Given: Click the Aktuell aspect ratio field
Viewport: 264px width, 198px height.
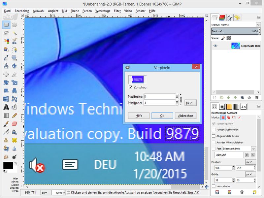Looking at the screenshot, I should click(x=229, y=155).
